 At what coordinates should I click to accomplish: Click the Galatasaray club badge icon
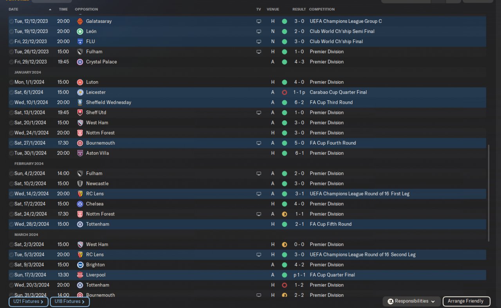tap(80, 21)
